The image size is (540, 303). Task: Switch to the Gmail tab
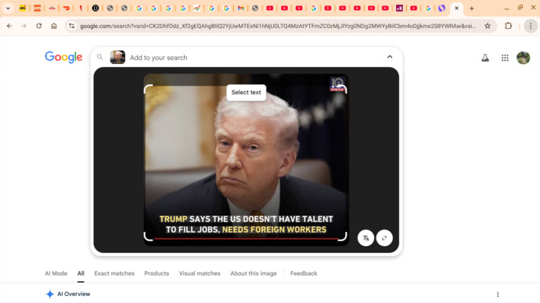coord(241,9)
